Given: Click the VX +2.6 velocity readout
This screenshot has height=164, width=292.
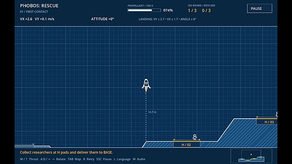Looking at the screenshot, I should click(26, 19).
